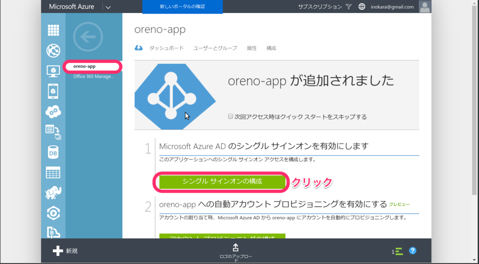Open the help question mark icon
This screenshot has width=479, height=264.
413,250
